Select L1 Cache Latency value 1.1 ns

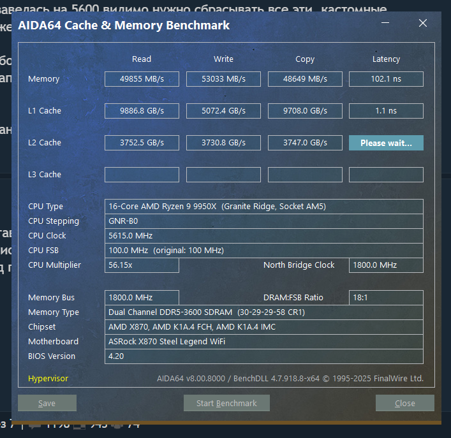click(386, 111)
